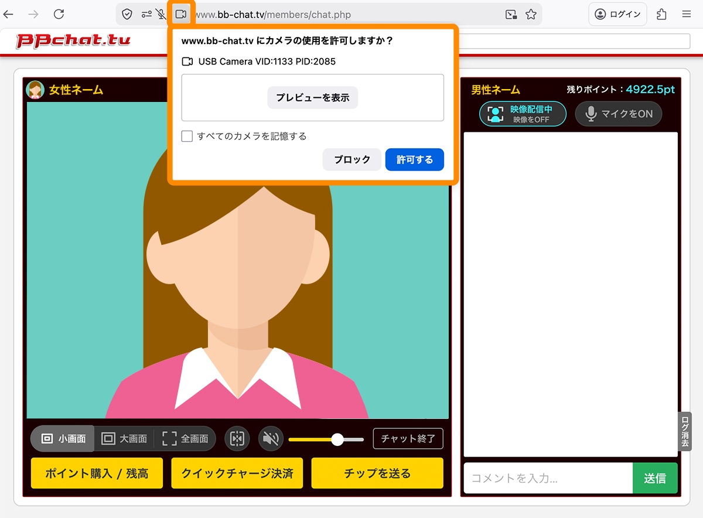The width and height of the screenshot is (703, 518).
Task: Click the shield protection icon in address bar
Action: point(128,13)
